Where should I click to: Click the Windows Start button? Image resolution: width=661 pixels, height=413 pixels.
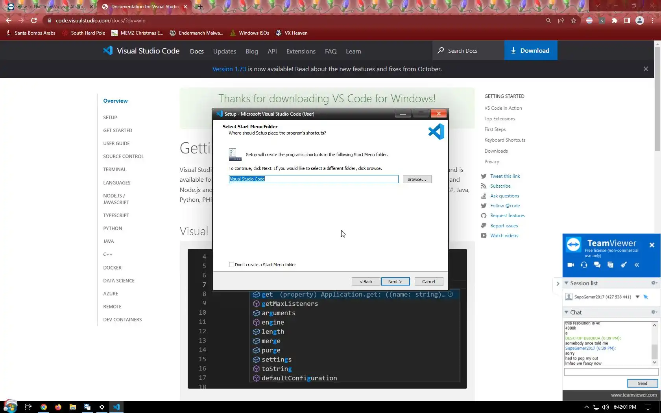10,407
